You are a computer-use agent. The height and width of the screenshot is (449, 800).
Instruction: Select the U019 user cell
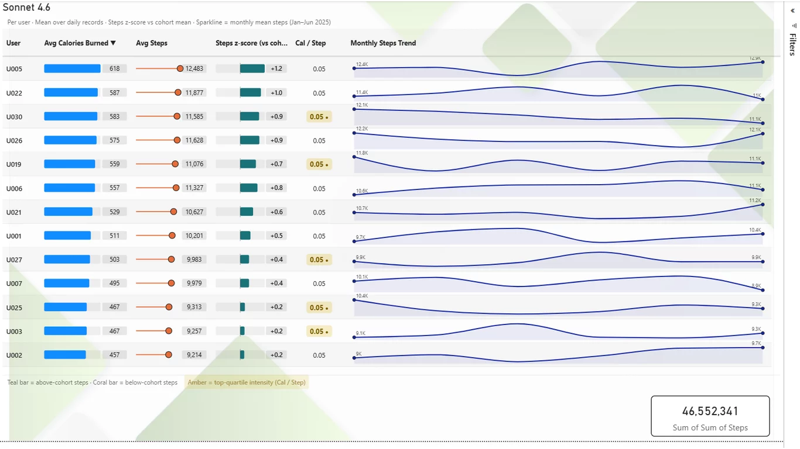tap(14, 164)
